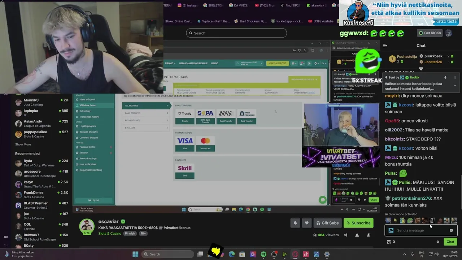
Task: Open recommended channel karyn
Action: (x=42, y=184)
